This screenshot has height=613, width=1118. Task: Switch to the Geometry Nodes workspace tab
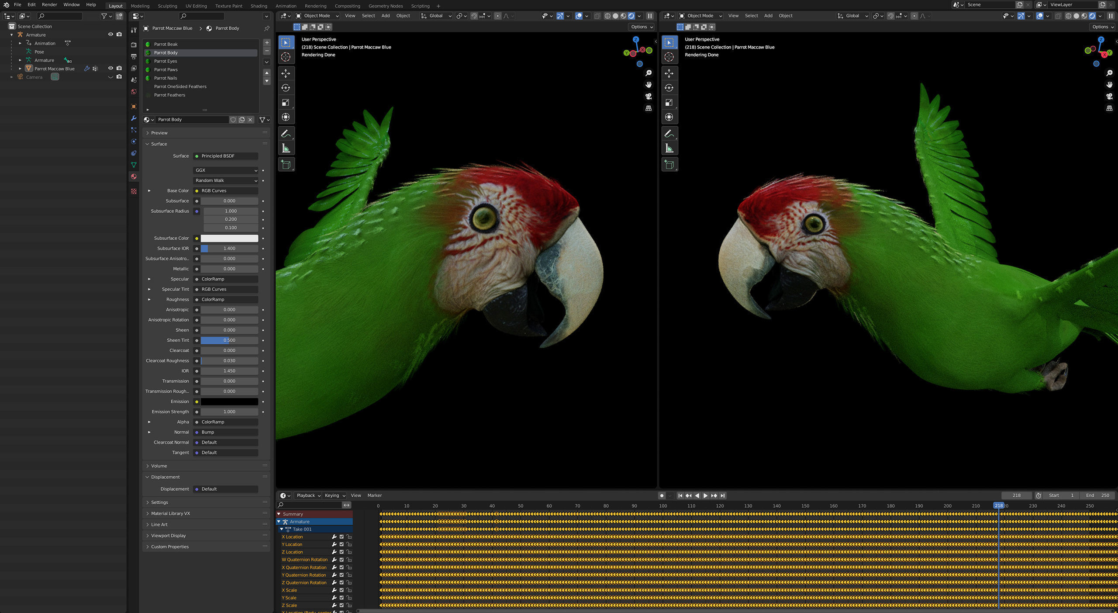point(386,6)
